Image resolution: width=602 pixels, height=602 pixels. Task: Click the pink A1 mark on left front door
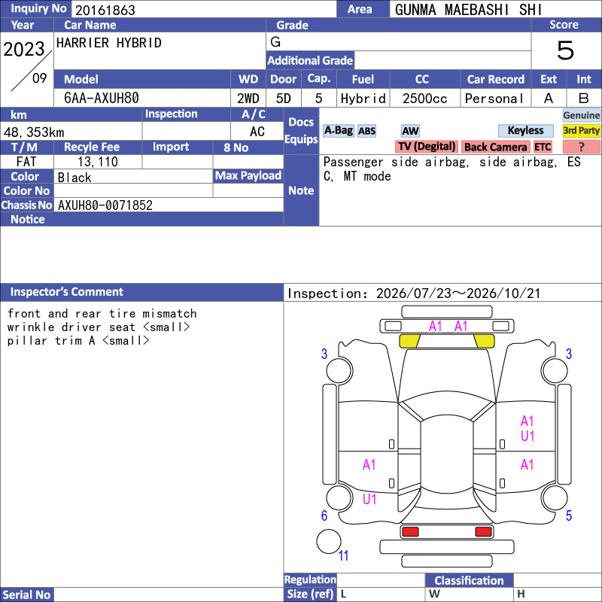tap(369, 464)
